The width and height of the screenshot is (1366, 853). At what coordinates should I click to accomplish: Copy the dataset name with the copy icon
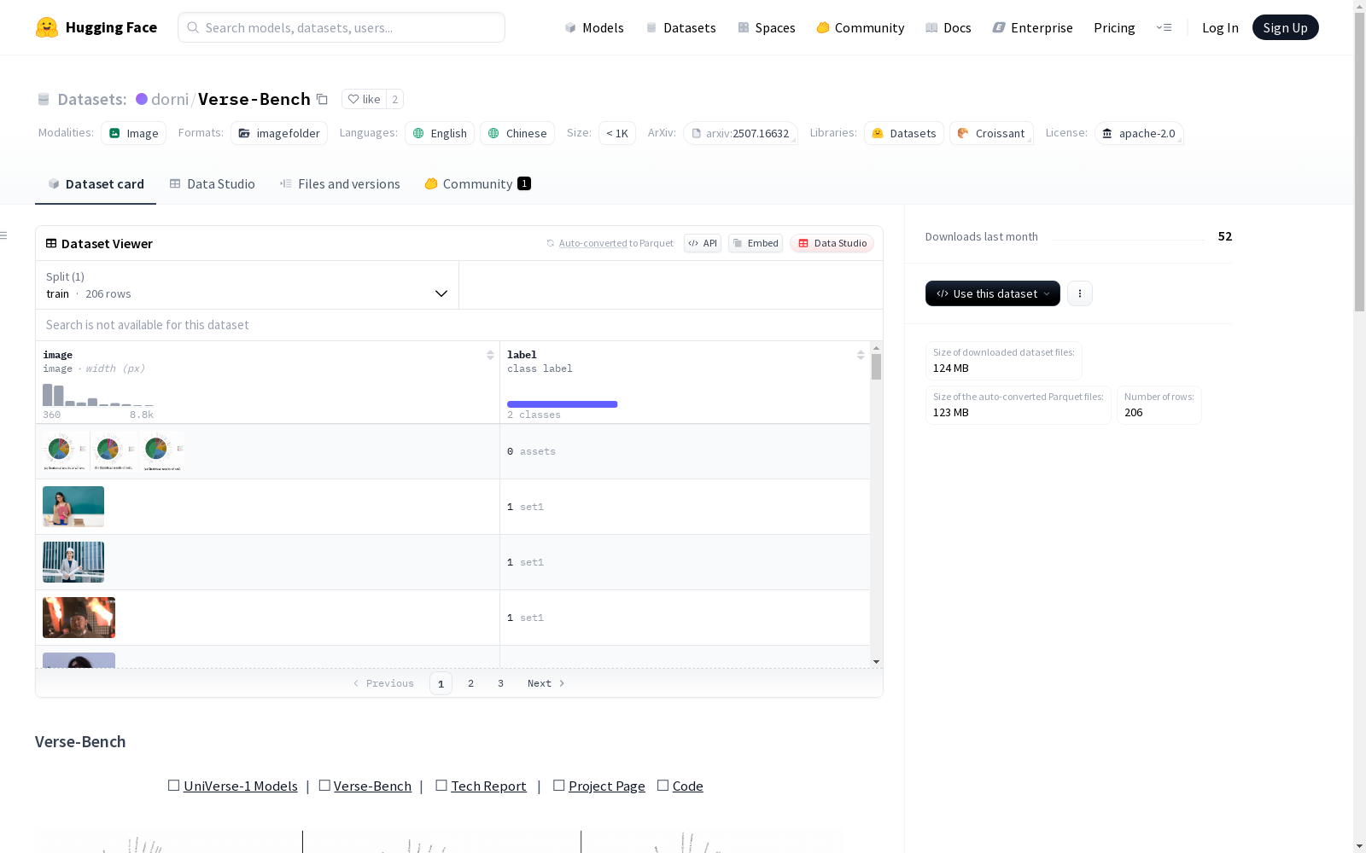(x=322, y=99)
